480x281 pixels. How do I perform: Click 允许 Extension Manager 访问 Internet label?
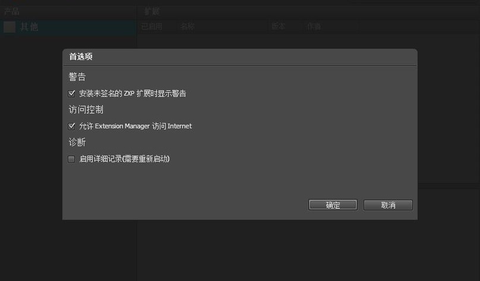click(x=135, y=126)
